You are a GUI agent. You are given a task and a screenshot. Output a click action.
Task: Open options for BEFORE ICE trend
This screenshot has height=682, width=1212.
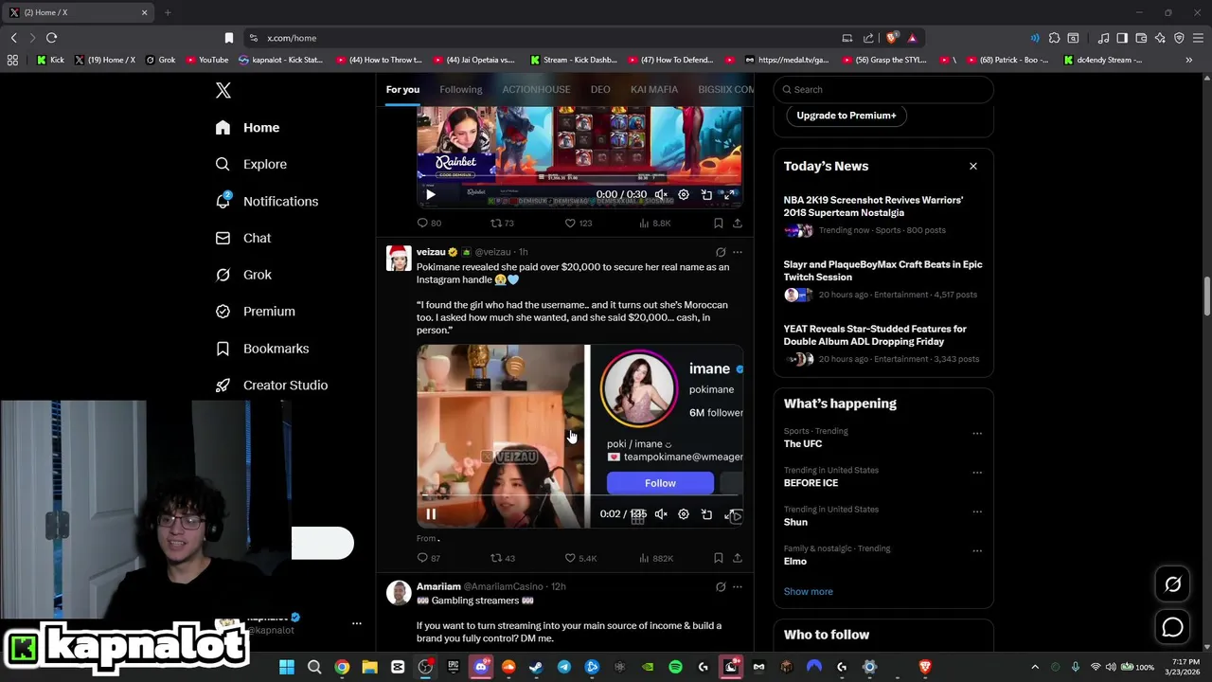pyautogui.click(x=976, y=473)
